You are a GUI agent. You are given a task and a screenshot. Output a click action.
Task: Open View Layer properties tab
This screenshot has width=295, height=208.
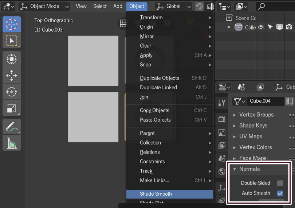[x=222, y=145]
